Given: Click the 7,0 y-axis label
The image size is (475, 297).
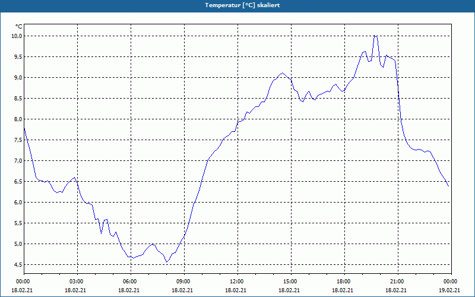Looking at the screenshot, I should click(18, 160).
